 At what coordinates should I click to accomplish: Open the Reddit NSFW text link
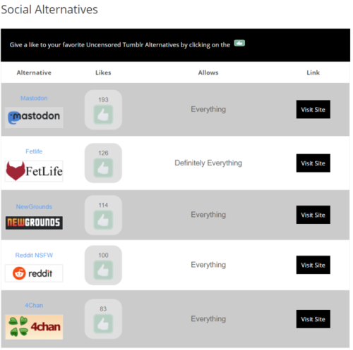(34, 255)
